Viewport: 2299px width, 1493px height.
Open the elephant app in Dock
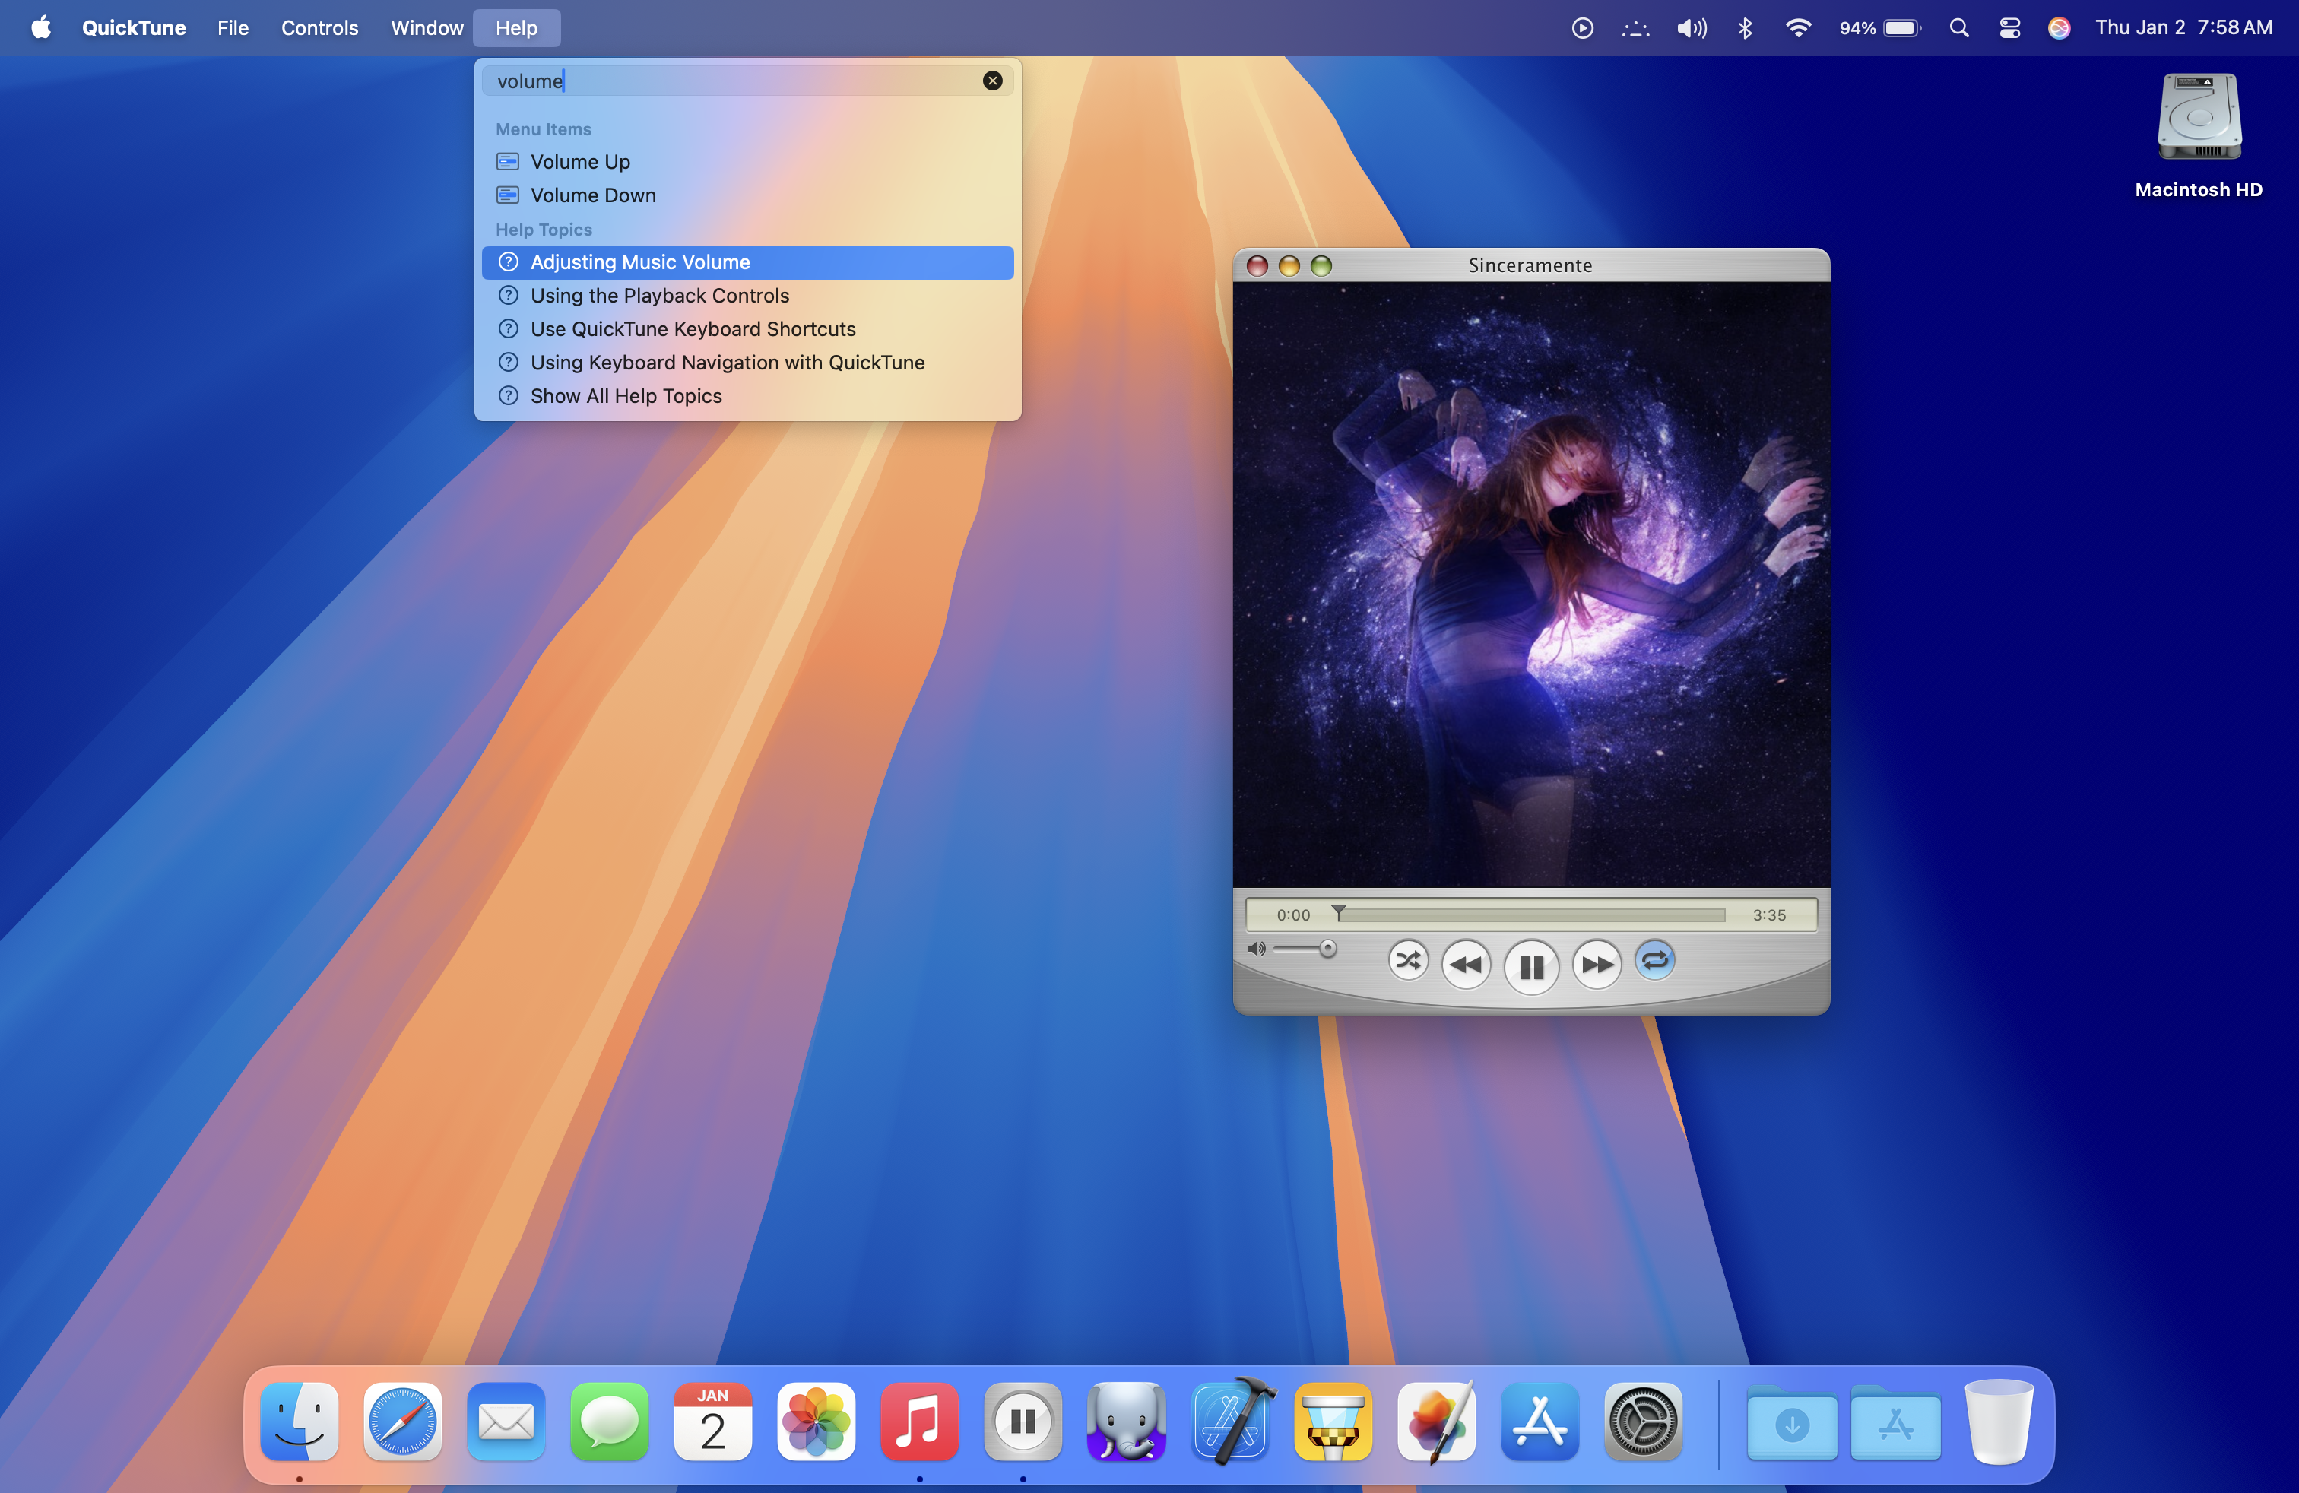1127,1422
